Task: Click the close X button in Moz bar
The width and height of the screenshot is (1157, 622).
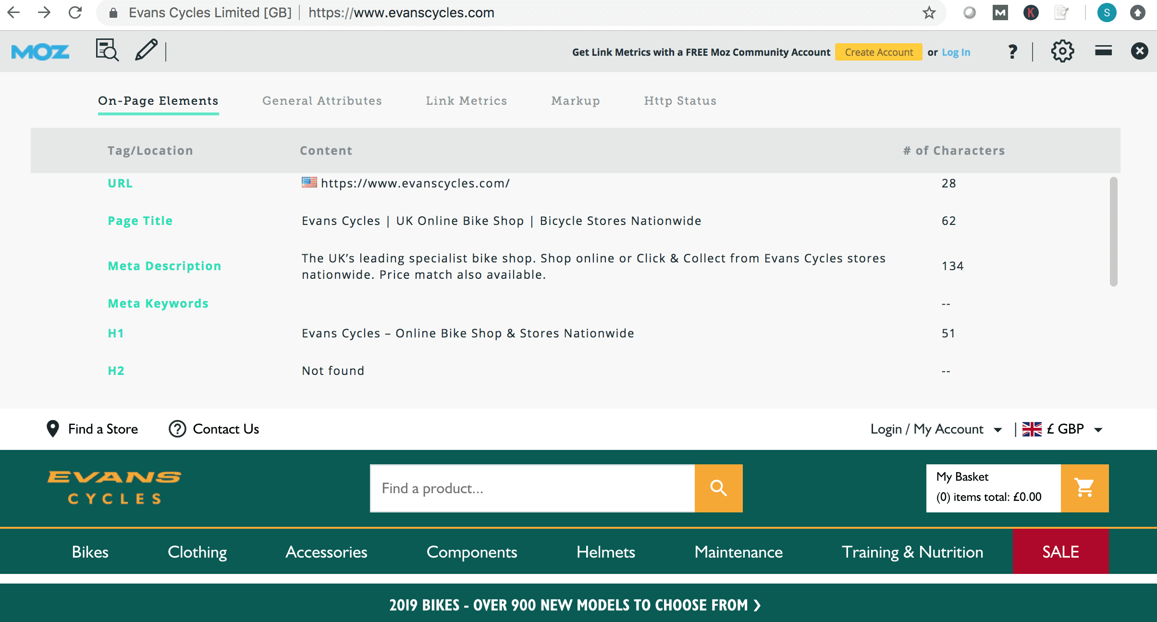Action: (1140, 50)
